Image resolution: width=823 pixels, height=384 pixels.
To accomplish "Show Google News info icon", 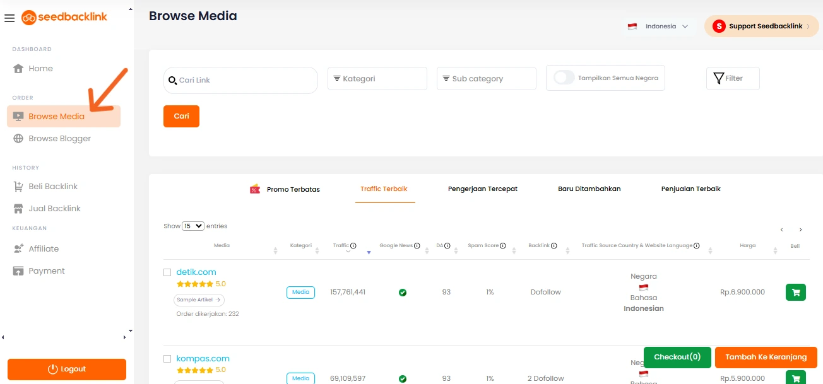I will pyautogui.click(x=417, y=246).
